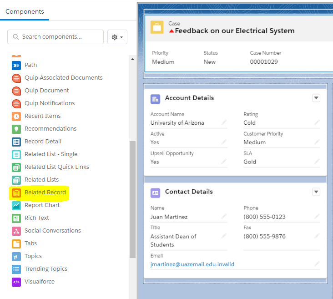This screenshot has height=299, width=333.
Task: Select the Record Detail icon
Action: [x=16, y=142]
